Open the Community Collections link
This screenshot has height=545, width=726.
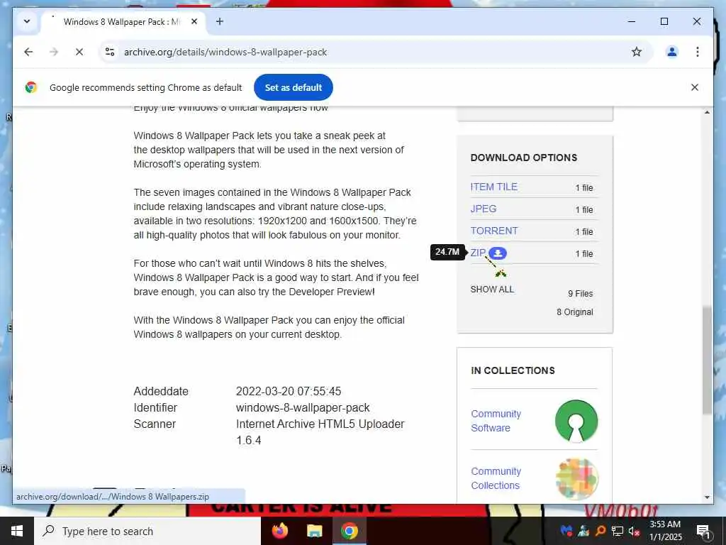(x=496, y=478)
